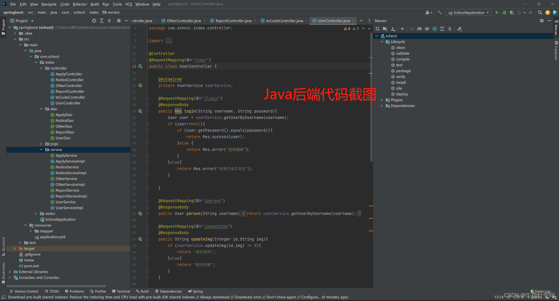Open the Profiler tool window
The image size is (559, 301).
pos(98,291)
